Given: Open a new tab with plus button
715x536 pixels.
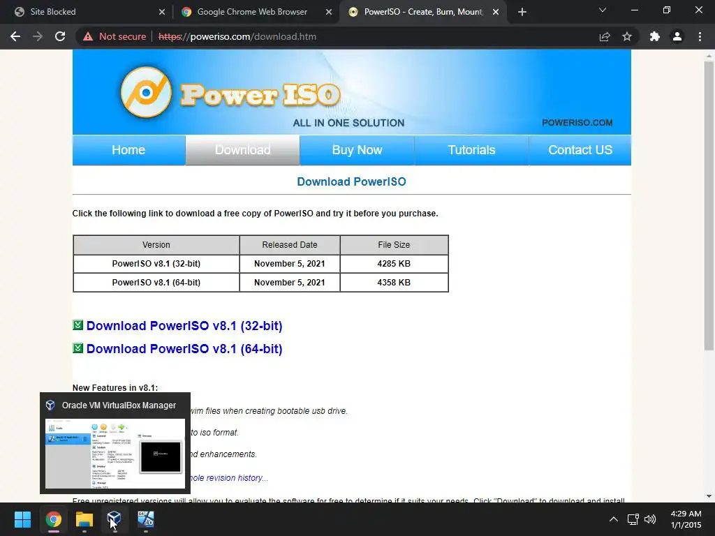Looking at the screenshot, I should click(x=522, y=12).
